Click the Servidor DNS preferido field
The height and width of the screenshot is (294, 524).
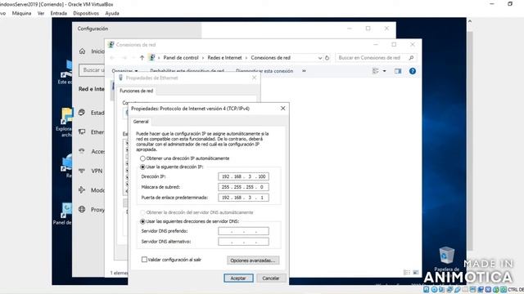(243, 231)
